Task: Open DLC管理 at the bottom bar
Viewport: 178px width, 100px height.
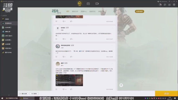Action: tap(34, 94)
